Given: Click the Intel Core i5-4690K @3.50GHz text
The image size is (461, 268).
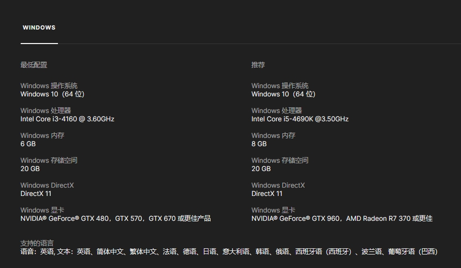Looking at the screenshot, I should pos(300,119).
